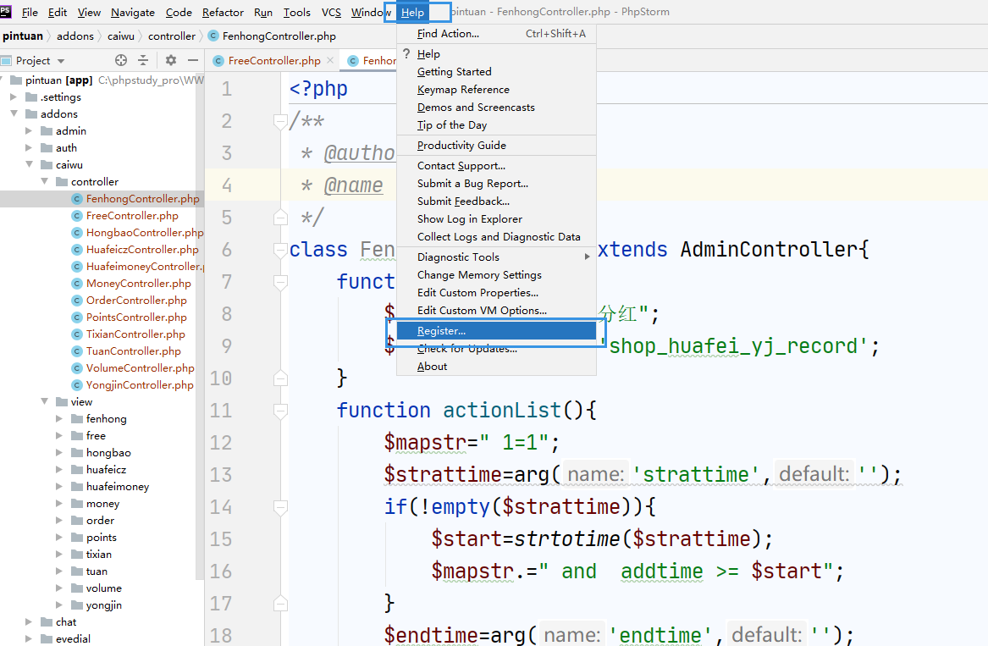Click Submit Feedback...

pos(496,201)
